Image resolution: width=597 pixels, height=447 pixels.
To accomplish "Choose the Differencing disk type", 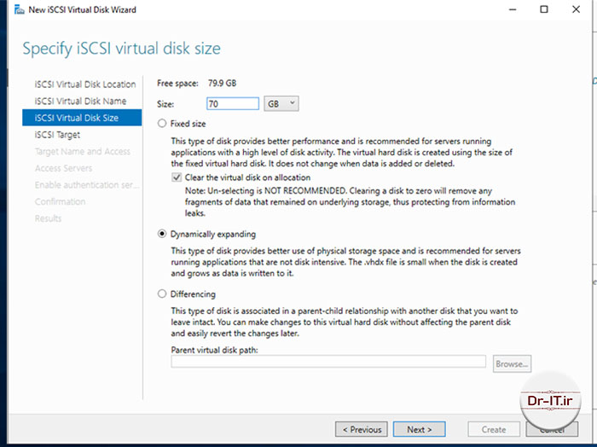I will (x=163, y=294).
